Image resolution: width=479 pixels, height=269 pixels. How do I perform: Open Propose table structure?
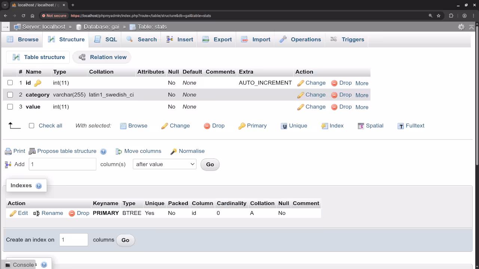click(x=67, y=151)
